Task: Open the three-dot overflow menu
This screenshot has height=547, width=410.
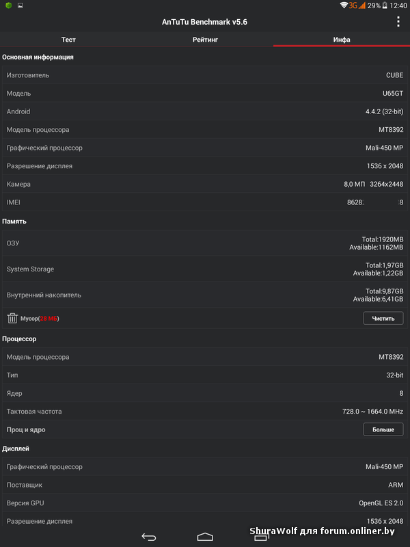Action: tap(398, 22)
